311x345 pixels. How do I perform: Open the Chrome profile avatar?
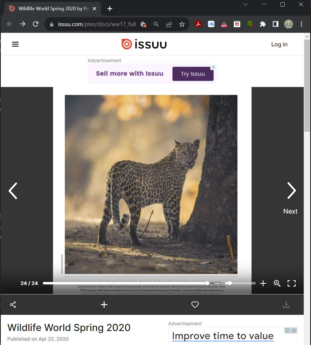[x=288, y=24]
